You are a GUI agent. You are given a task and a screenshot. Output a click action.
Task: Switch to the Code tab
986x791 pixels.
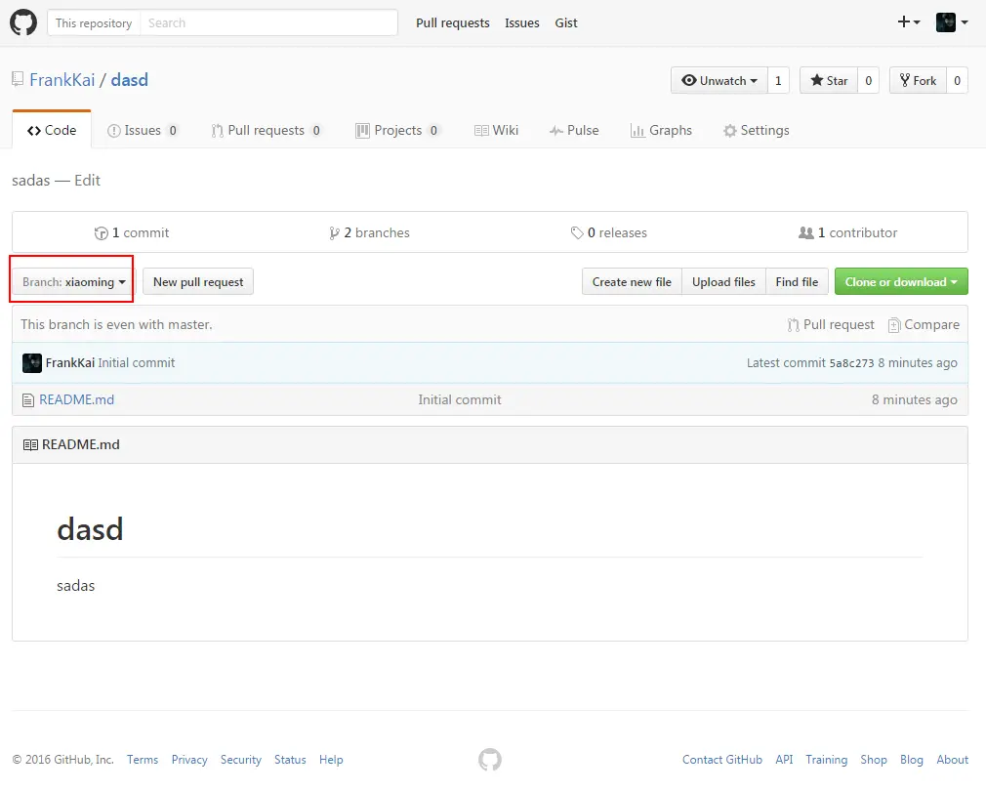(x=52, y=130)
